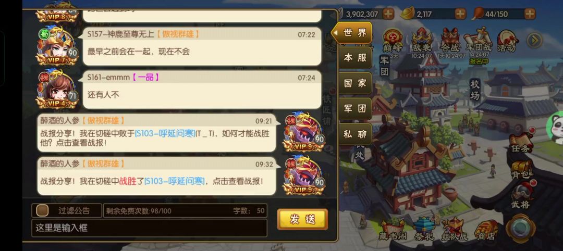Open the 商店 shop icon
Image resolution: width=563 pixels, height=251 pixels.
486,230
